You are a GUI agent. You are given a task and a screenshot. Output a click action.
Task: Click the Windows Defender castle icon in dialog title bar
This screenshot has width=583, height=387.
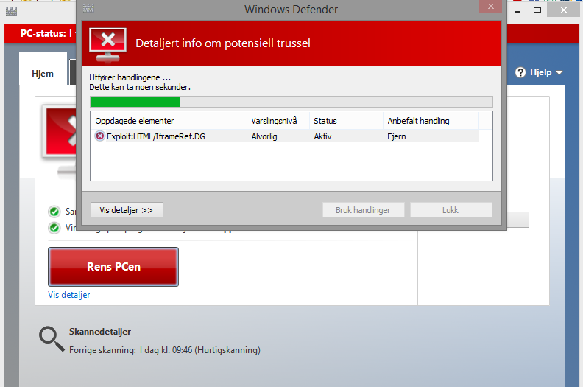click(88, 8)
